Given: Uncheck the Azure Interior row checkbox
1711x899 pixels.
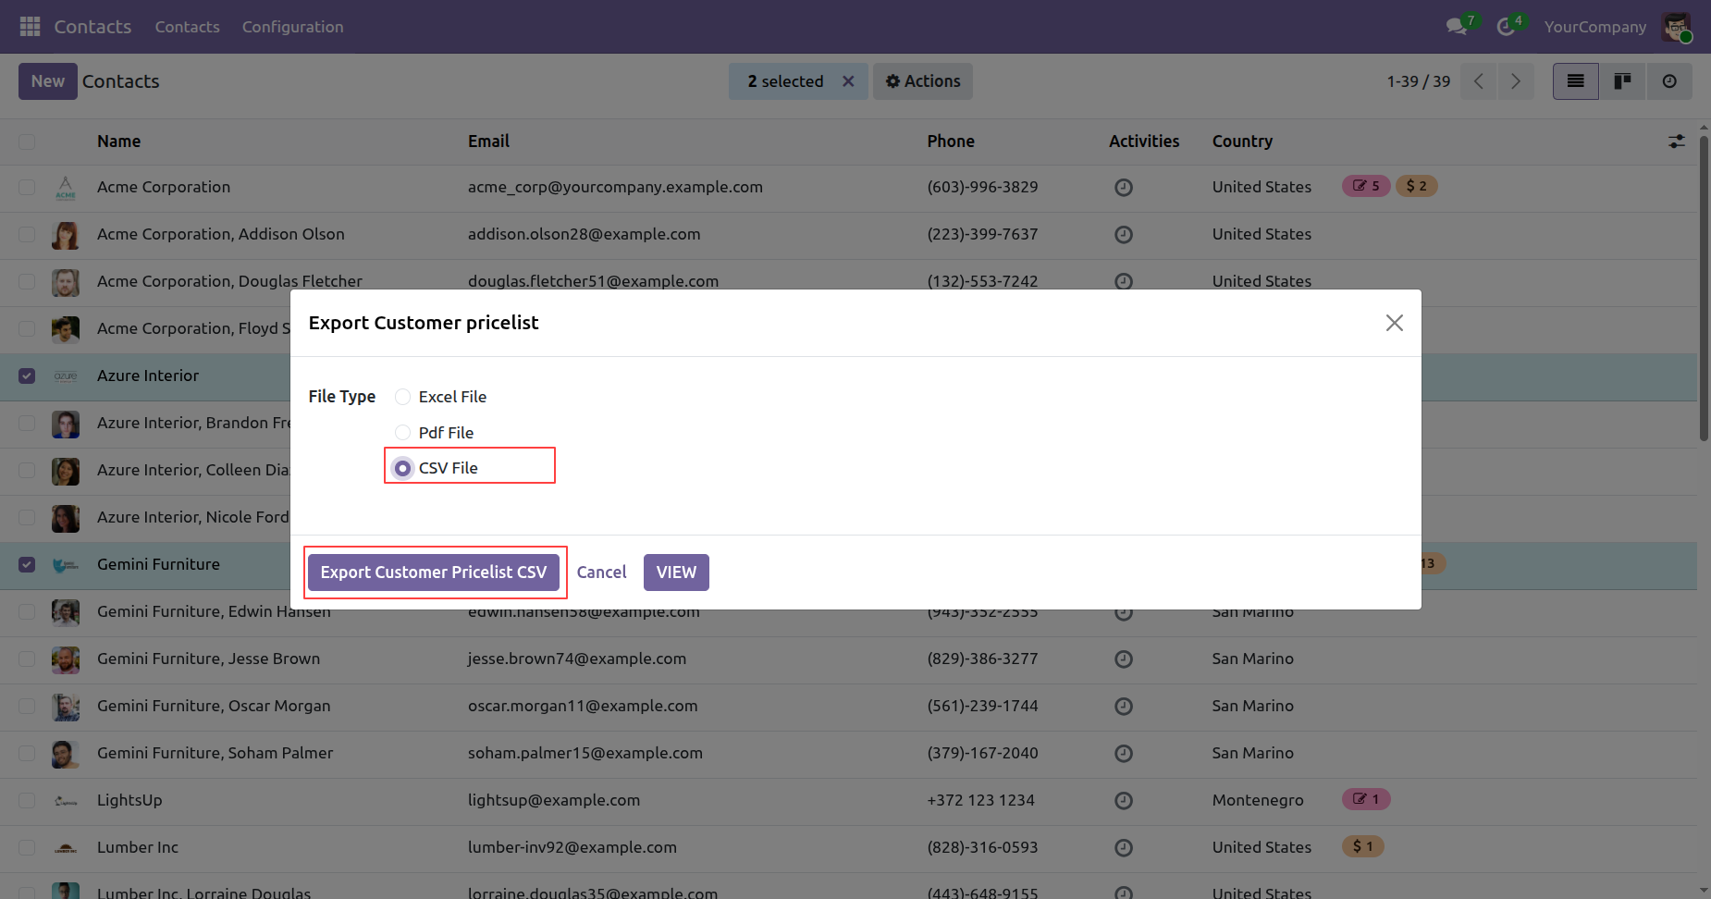Looking at the screenshot, I should tap(27, 376).
